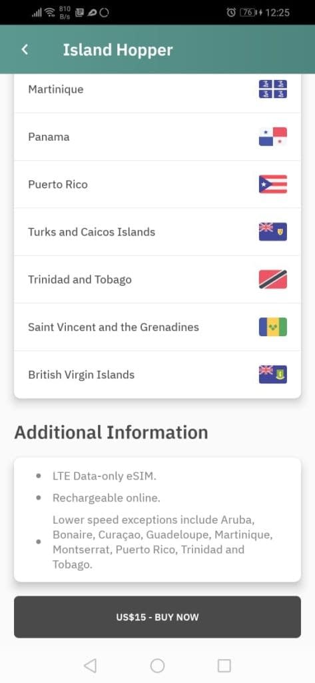The height and width of the screenshot is (683, 315).
Task: Select Turks and Caicos Islands entry
Action: (x=157, y=231)
